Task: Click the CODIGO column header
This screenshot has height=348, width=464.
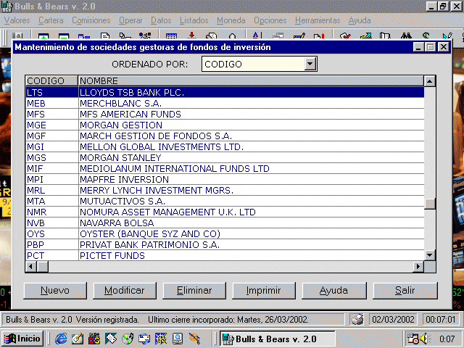Action: 51,80
